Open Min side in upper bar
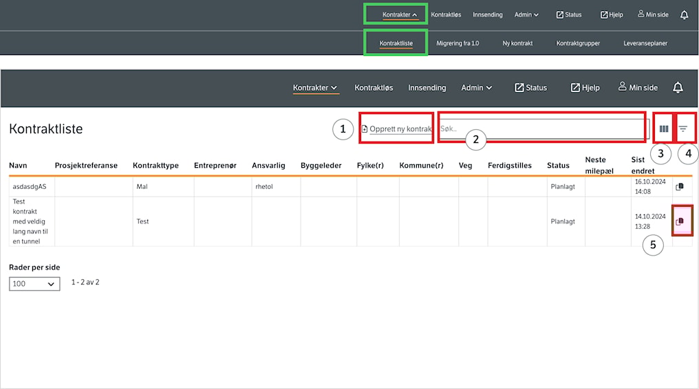This screenshot has height=389, width=699. [653, 14]
